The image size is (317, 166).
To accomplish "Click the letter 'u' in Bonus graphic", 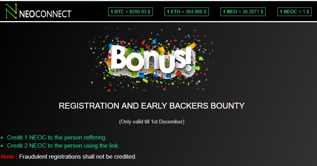I will coord(164,63).
